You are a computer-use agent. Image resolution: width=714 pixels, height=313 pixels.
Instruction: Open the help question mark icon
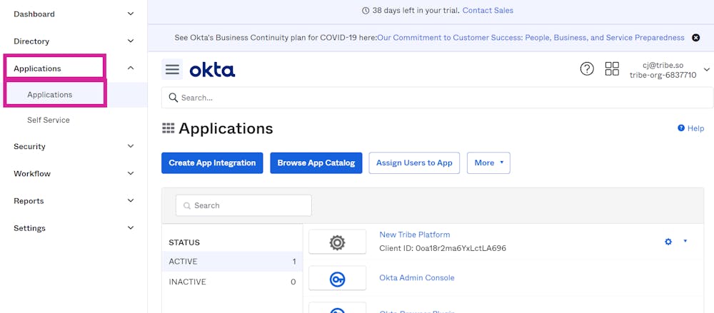(587, 69)
